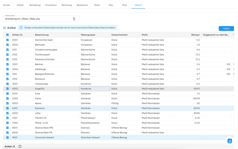Go to the Bankkonto tab

coord(82,5)
